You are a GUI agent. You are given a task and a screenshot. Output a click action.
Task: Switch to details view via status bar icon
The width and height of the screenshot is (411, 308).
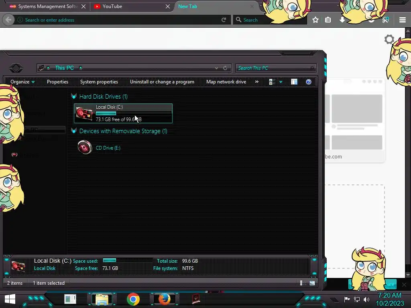302,283
